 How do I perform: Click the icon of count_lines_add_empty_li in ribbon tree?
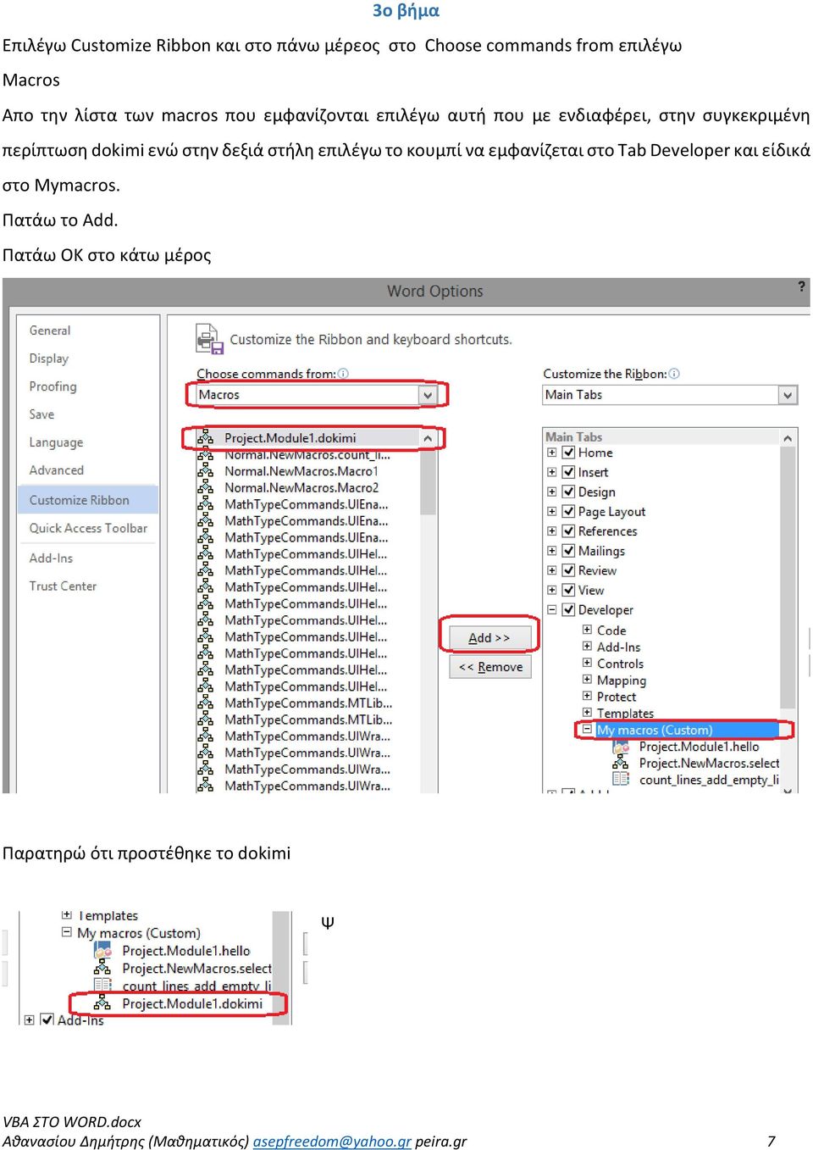621,779
